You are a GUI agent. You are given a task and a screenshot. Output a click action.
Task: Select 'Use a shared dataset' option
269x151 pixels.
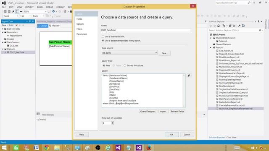[x=103, y=36]
